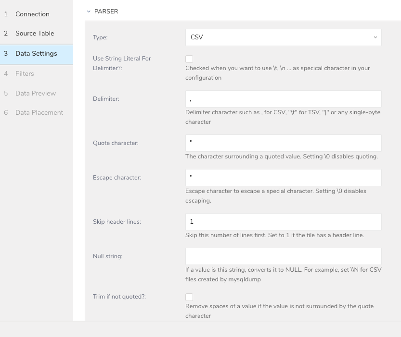Select the Data Settings step
Image resolution: width=401 pixels, height=337 pixels.
click(36, 53)
